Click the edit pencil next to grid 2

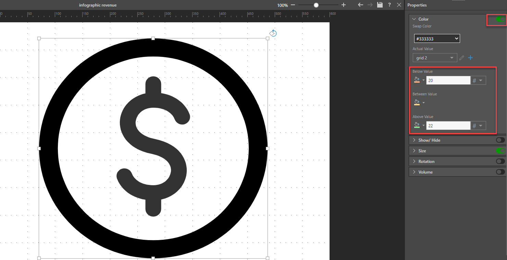pos(462,58)
